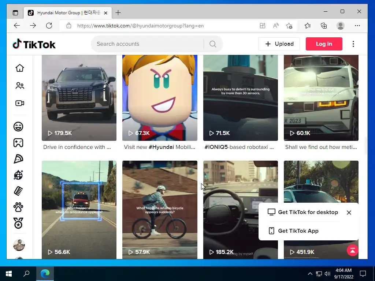Refresh the browser page

point(49,26)
